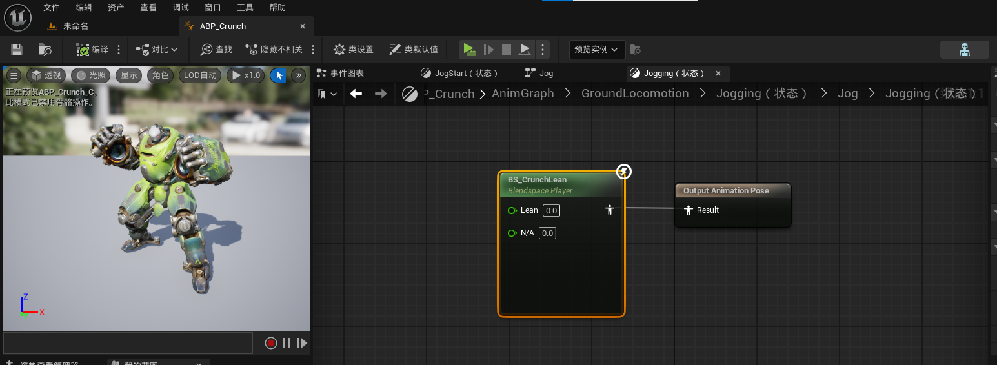Click Jog in the breadcrumb path

pyautogui.click(x=847, y=94)
